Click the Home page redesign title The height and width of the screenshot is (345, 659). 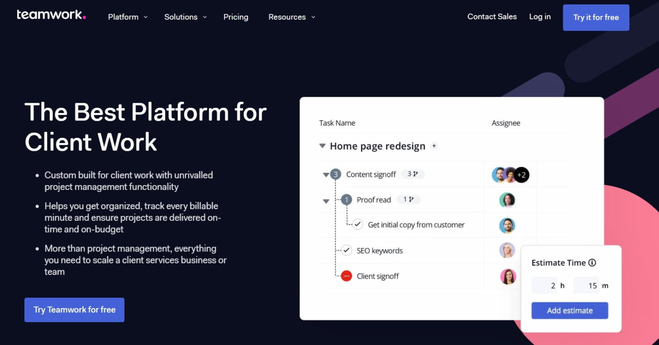click(x=378, y=146)
